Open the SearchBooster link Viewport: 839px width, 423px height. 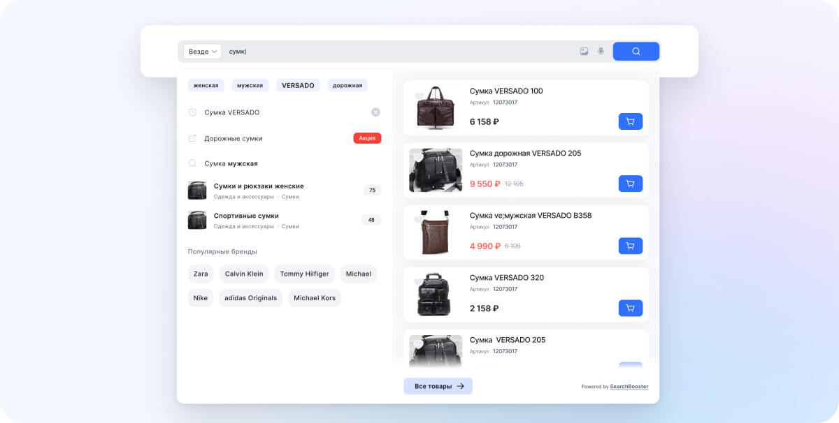tap(629, 386)
